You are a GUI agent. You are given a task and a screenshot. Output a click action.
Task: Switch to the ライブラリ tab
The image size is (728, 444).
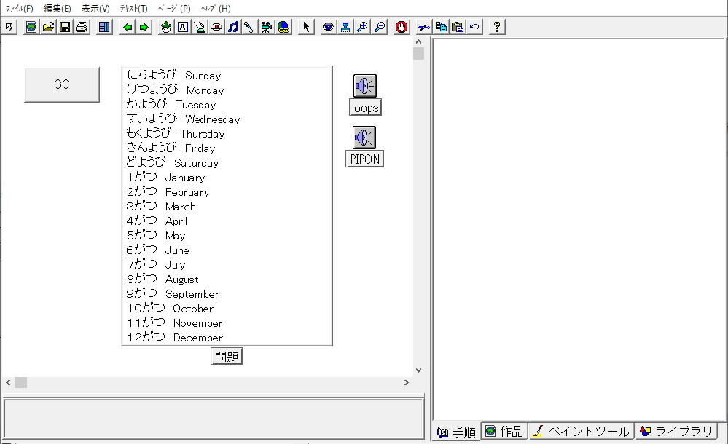point(676,431)
